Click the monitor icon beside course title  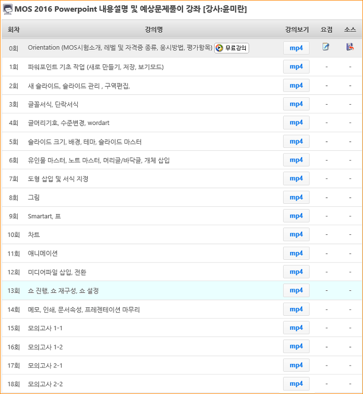coord(8,9)
